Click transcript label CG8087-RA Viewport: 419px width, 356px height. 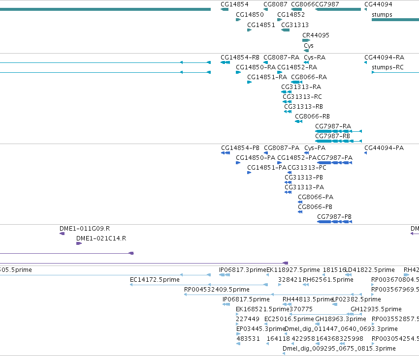tap(281, 58)
